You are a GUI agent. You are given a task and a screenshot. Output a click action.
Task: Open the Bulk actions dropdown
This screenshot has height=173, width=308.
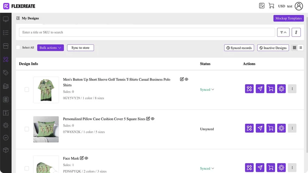[x=50, y=48]
